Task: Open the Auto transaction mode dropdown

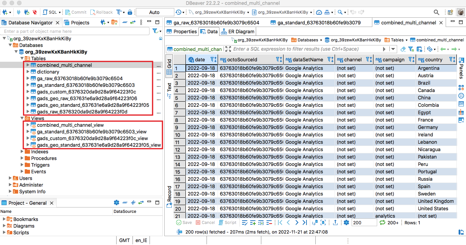Action: point(154,13)
